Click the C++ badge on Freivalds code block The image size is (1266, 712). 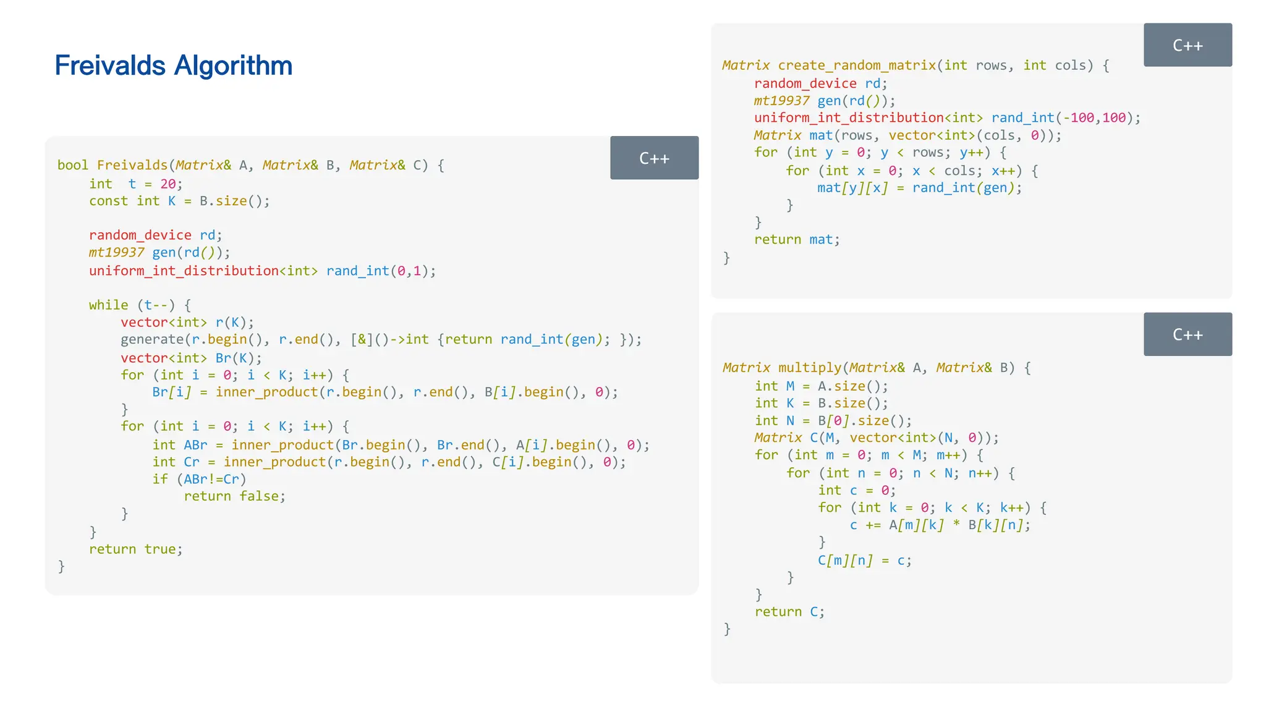point(654,158)
